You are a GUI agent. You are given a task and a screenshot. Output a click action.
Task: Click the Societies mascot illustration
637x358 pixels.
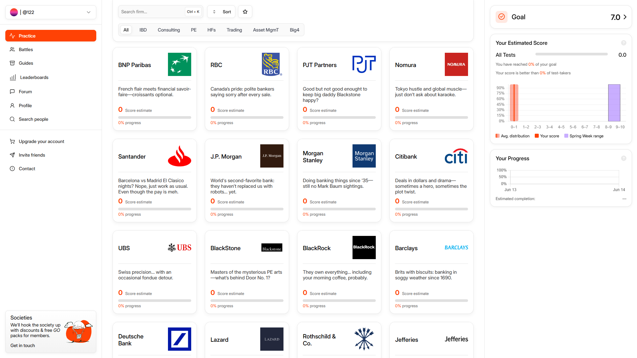point(79,331)
